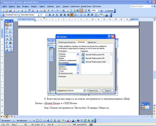Cut the selection with the scissors icon
Image resolution: width=156 pixels, height=126 pixels.
click(37, 11)
